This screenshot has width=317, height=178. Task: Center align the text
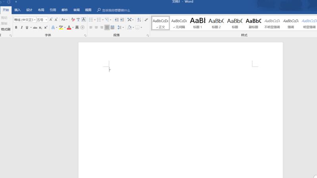pos(96,27)
